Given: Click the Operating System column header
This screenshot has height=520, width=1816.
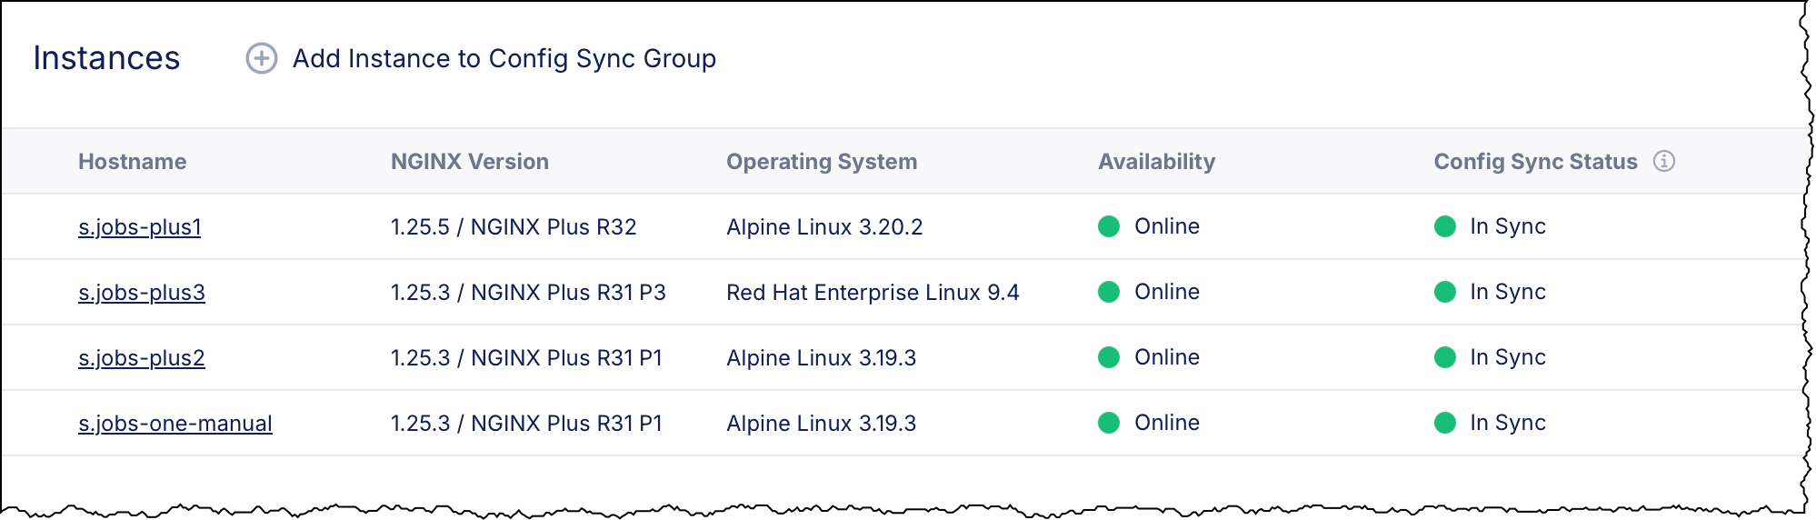Looking at the screenshot, I should coord(821,162).
